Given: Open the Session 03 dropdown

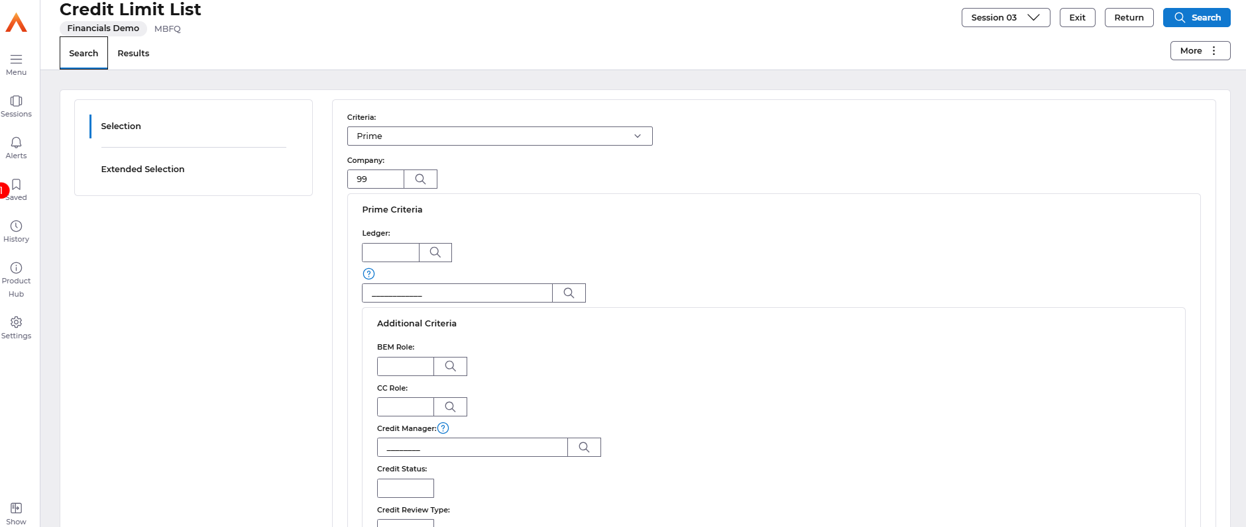Looking at the screenshot, I should (1005, 17).
